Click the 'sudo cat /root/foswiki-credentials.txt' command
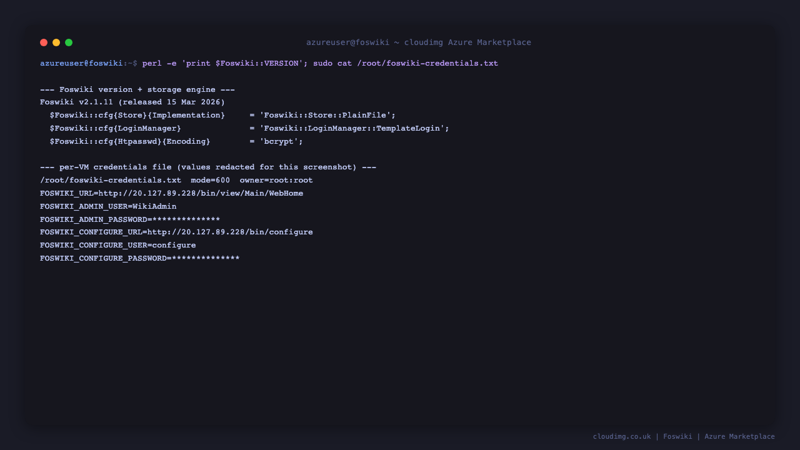This screenshot has height=450, width=800. 406,63
